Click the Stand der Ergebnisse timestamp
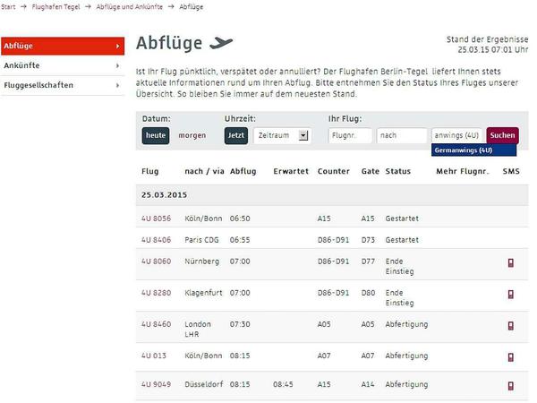 (x=488, y=45)
